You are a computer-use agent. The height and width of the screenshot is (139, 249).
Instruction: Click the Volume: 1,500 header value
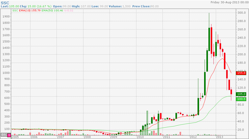point(120,6)
